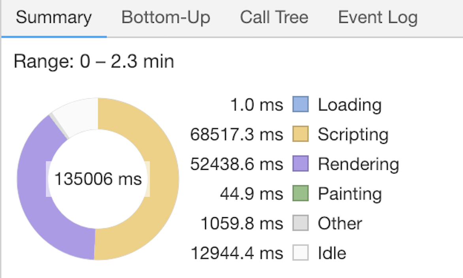Switch to the Summary tab
This screenshot has width=463, height=278.
tap(54, 18)
